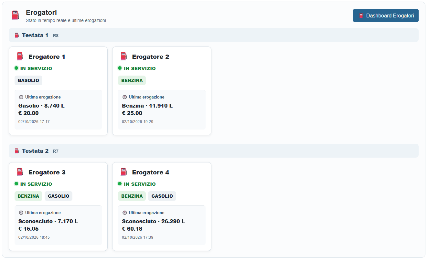Click the R8 label next to Testata 1
Viewport: 428px width, 260px height.
(56, 36)
